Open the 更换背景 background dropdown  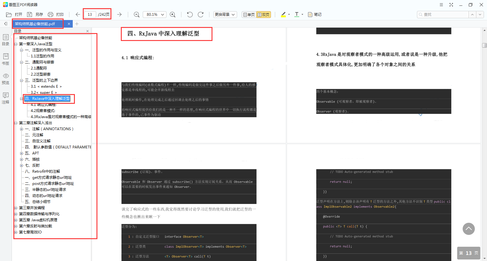click(x=225, y=15)
